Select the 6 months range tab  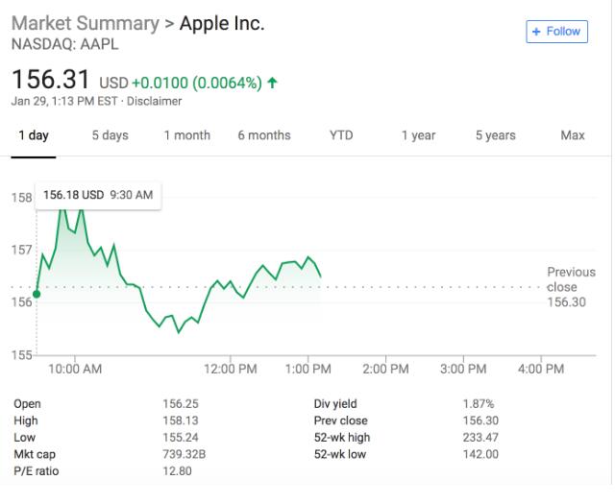click(x=264, y=135)
